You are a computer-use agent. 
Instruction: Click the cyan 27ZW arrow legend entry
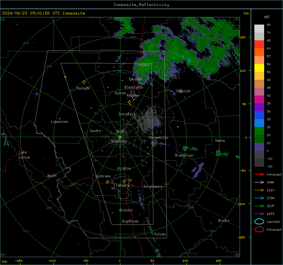(259, 198)
